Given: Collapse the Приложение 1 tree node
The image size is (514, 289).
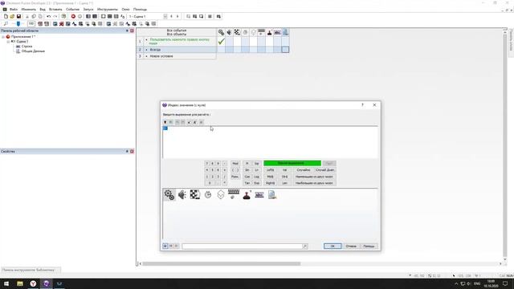Looking at the screenshot, I should [x=3, y=37].
